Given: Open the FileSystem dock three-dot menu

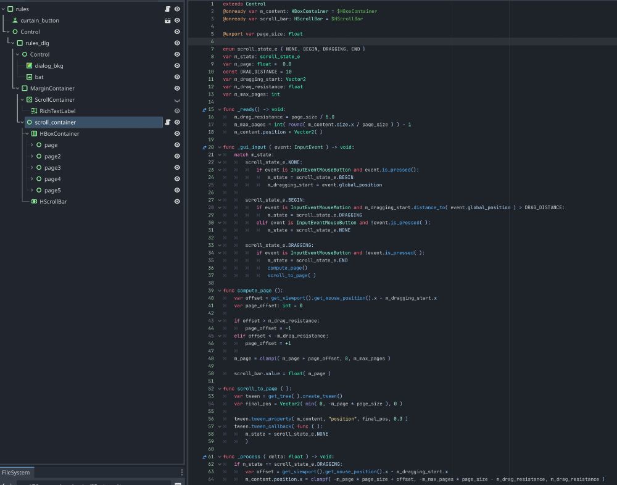Looking at the screenshot, I should coord(181,473).
